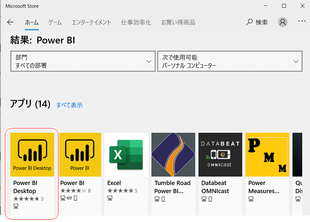310x222 pixels.
Task: Open the user account profile icon
Action: tap(283, 22)
